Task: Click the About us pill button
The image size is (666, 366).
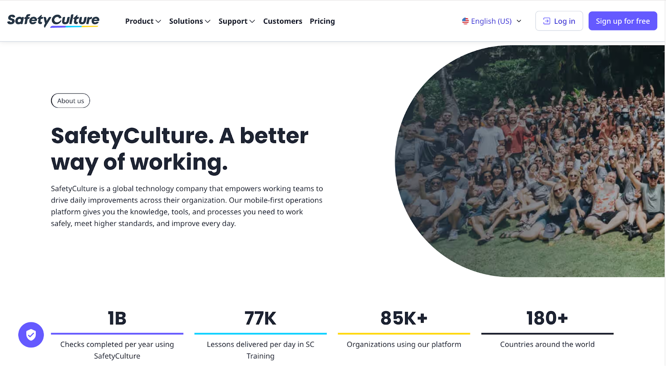Action: (70, 100)
